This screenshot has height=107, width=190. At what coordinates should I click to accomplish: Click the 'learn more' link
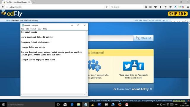(x=124, y=89)
